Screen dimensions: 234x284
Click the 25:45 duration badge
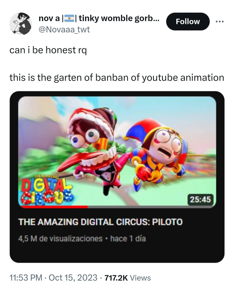pos(201,199)
